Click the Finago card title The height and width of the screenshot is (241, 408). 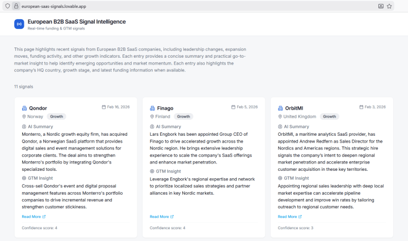(x=166, y=108)
